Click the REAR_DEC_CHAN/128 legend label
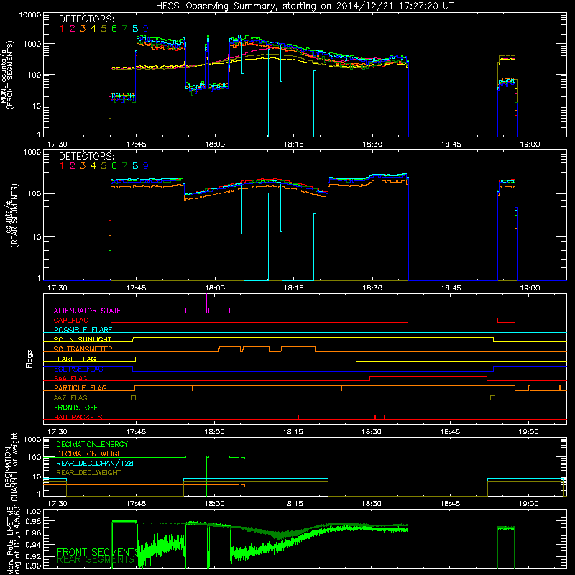The height and width of the screenshot is (575, 575). coord(95,463)
